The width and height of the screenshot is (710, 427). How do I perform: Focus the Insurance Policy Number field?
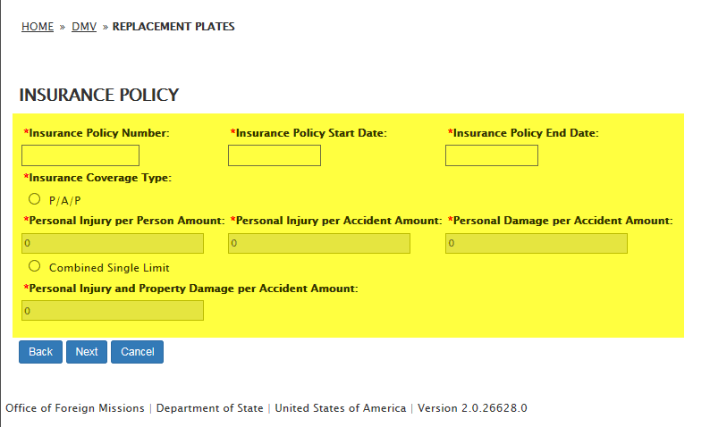tap(80, 155)
